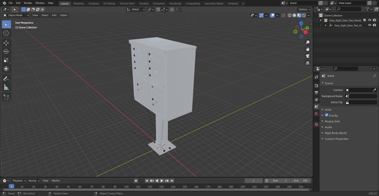
Task: Toggle snapping magnet
Action: pos(158,9)
